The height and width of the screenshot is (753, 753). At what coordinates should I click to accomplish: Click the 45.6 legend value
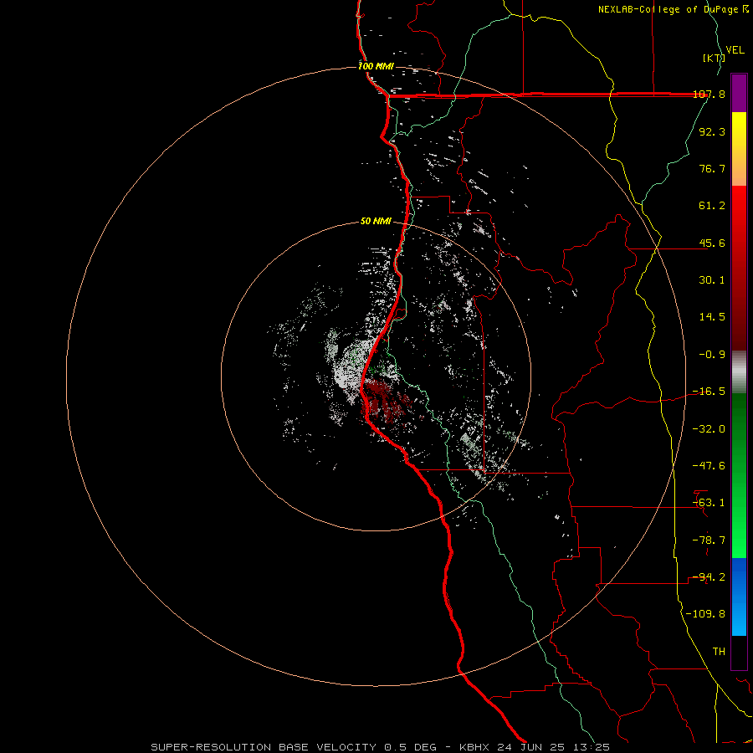click(x=712, y=243)
